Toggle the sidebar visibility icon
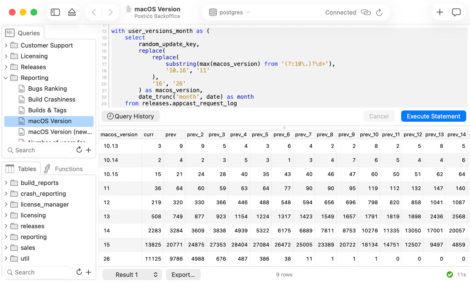 [x=55, y=12]
